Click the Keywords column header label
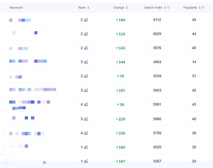 coord(16,8)
